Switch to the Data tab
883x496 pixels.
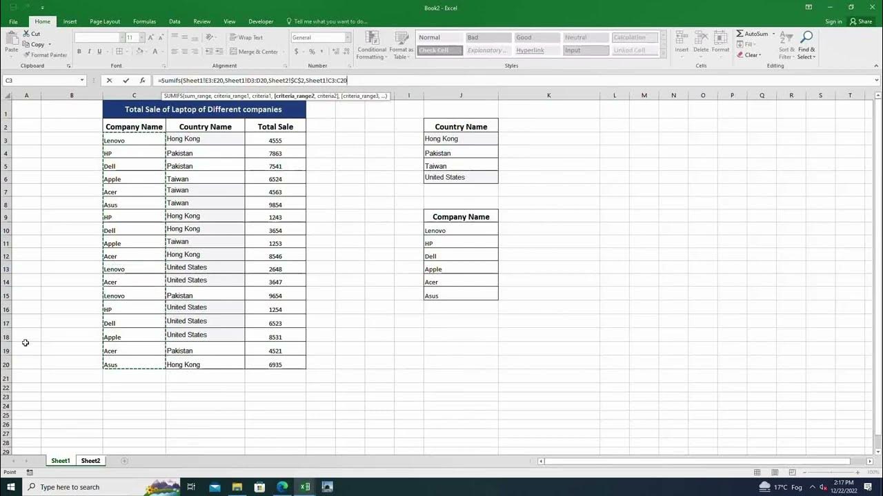point(175,21)
